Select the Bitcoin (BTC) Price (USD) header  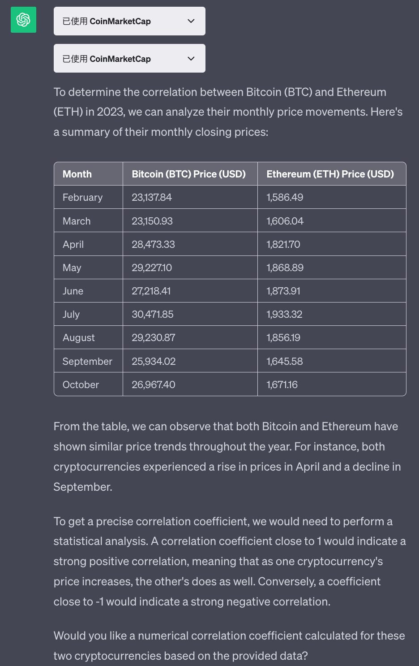189,174
